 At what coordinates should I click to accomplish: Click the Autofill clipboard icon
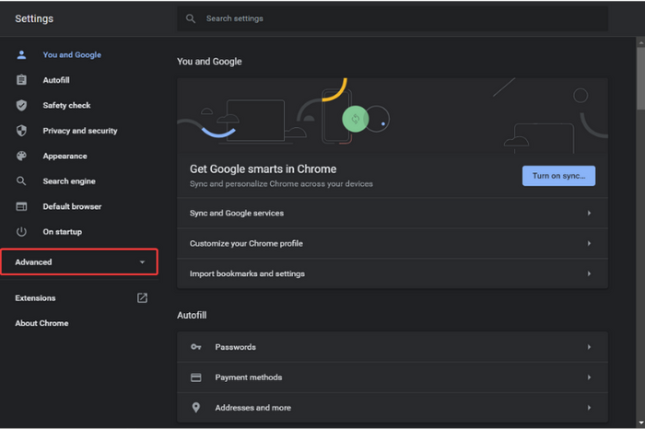[x=21, y=80]
